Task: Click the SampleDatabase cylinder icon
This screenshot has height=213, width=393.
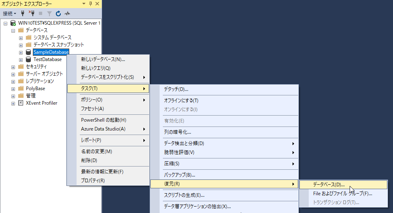Action: pos(29,52)
